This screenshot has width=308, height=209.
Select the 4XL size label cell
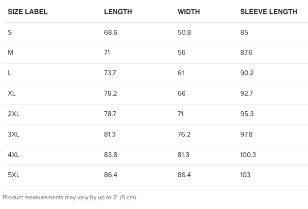13,155
